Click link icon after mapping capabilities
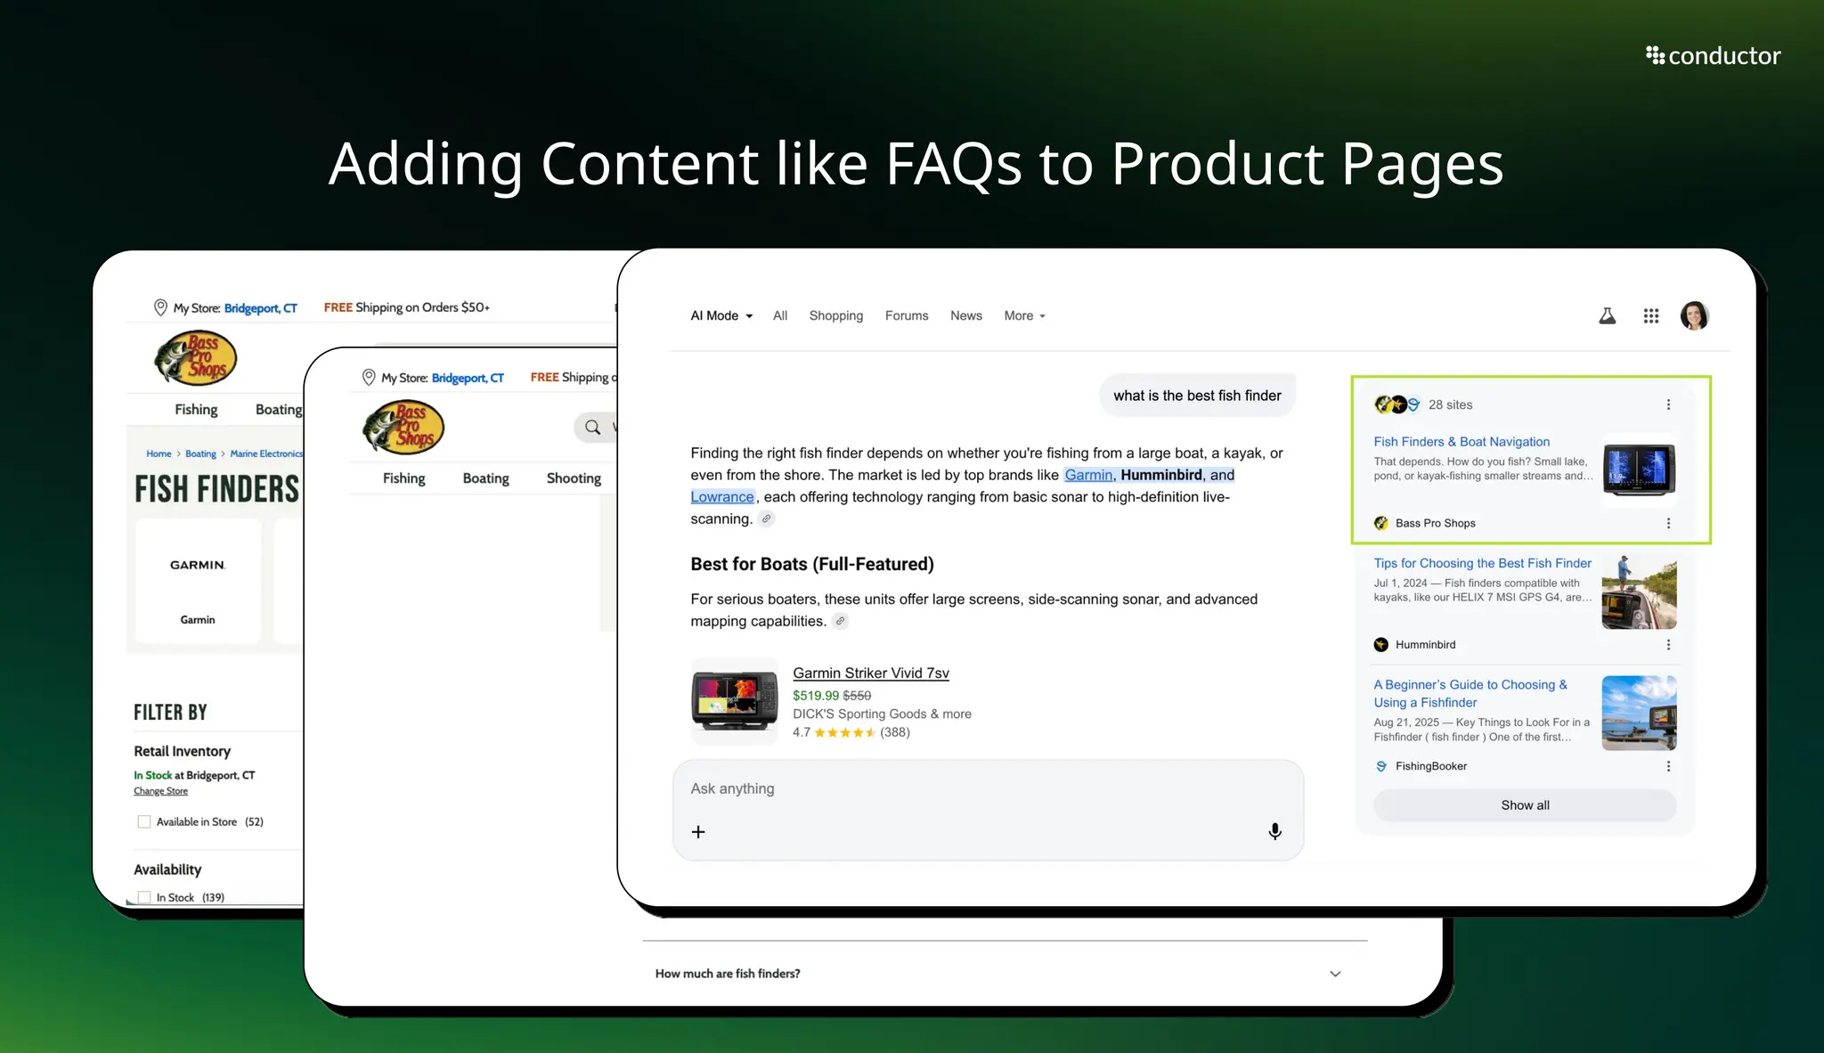 point(840,621)
